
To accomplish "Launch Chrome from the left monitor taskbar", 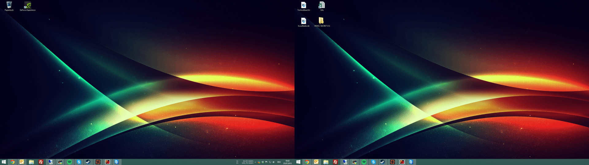I will [x=13, y=162].
